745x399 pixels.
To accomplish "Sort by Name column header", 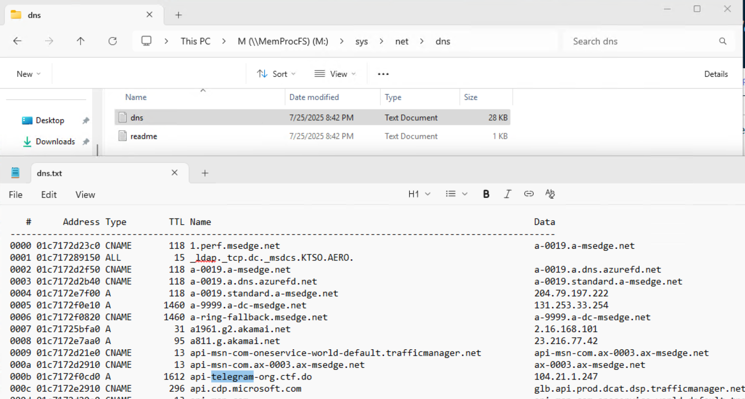I will [x=136, y=97].
